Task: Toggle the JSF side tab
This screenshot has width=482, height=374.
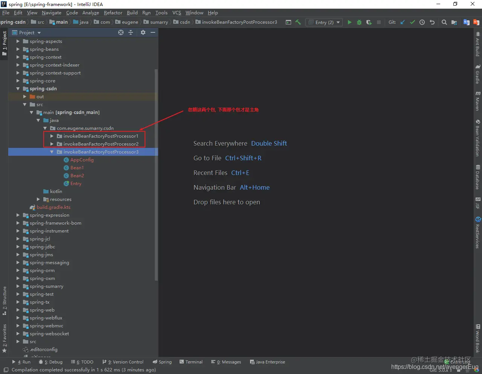Action: pyautogui.click(x=477, y=203)
